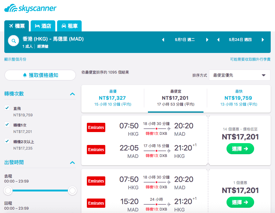Click 轉機1次 DXB on the 22:05 flight

pyautogui.click(x=156, y=156)
